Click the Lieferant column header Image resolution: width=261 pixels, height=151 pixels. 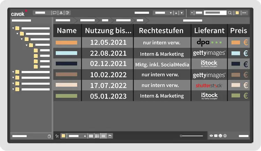click(x=209, y=30)
